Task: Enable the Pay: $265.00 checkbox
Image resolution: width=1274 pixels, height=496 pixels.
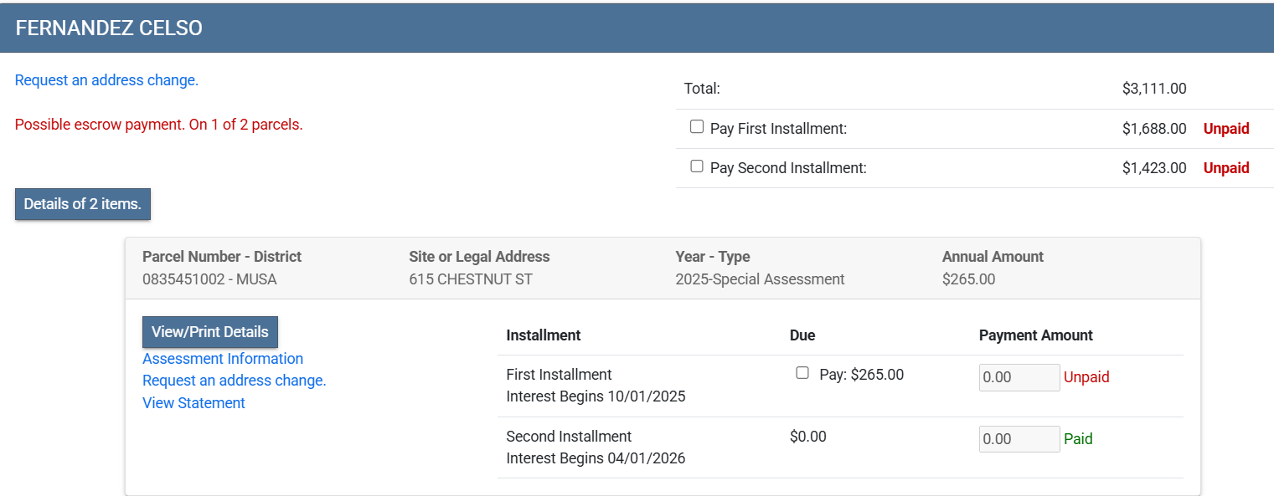Action: click(802, 373)
